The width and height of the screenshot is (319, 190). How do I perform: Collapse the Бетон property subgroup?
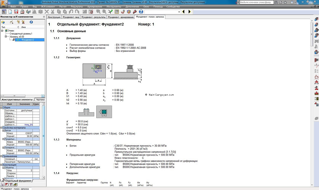pyautogui.click(x=3, y=130)
